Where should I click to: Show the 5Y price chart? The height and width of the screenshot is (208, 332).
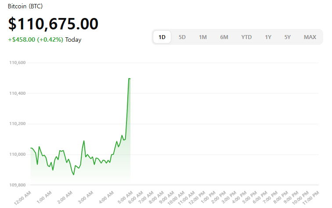(287, 37)
